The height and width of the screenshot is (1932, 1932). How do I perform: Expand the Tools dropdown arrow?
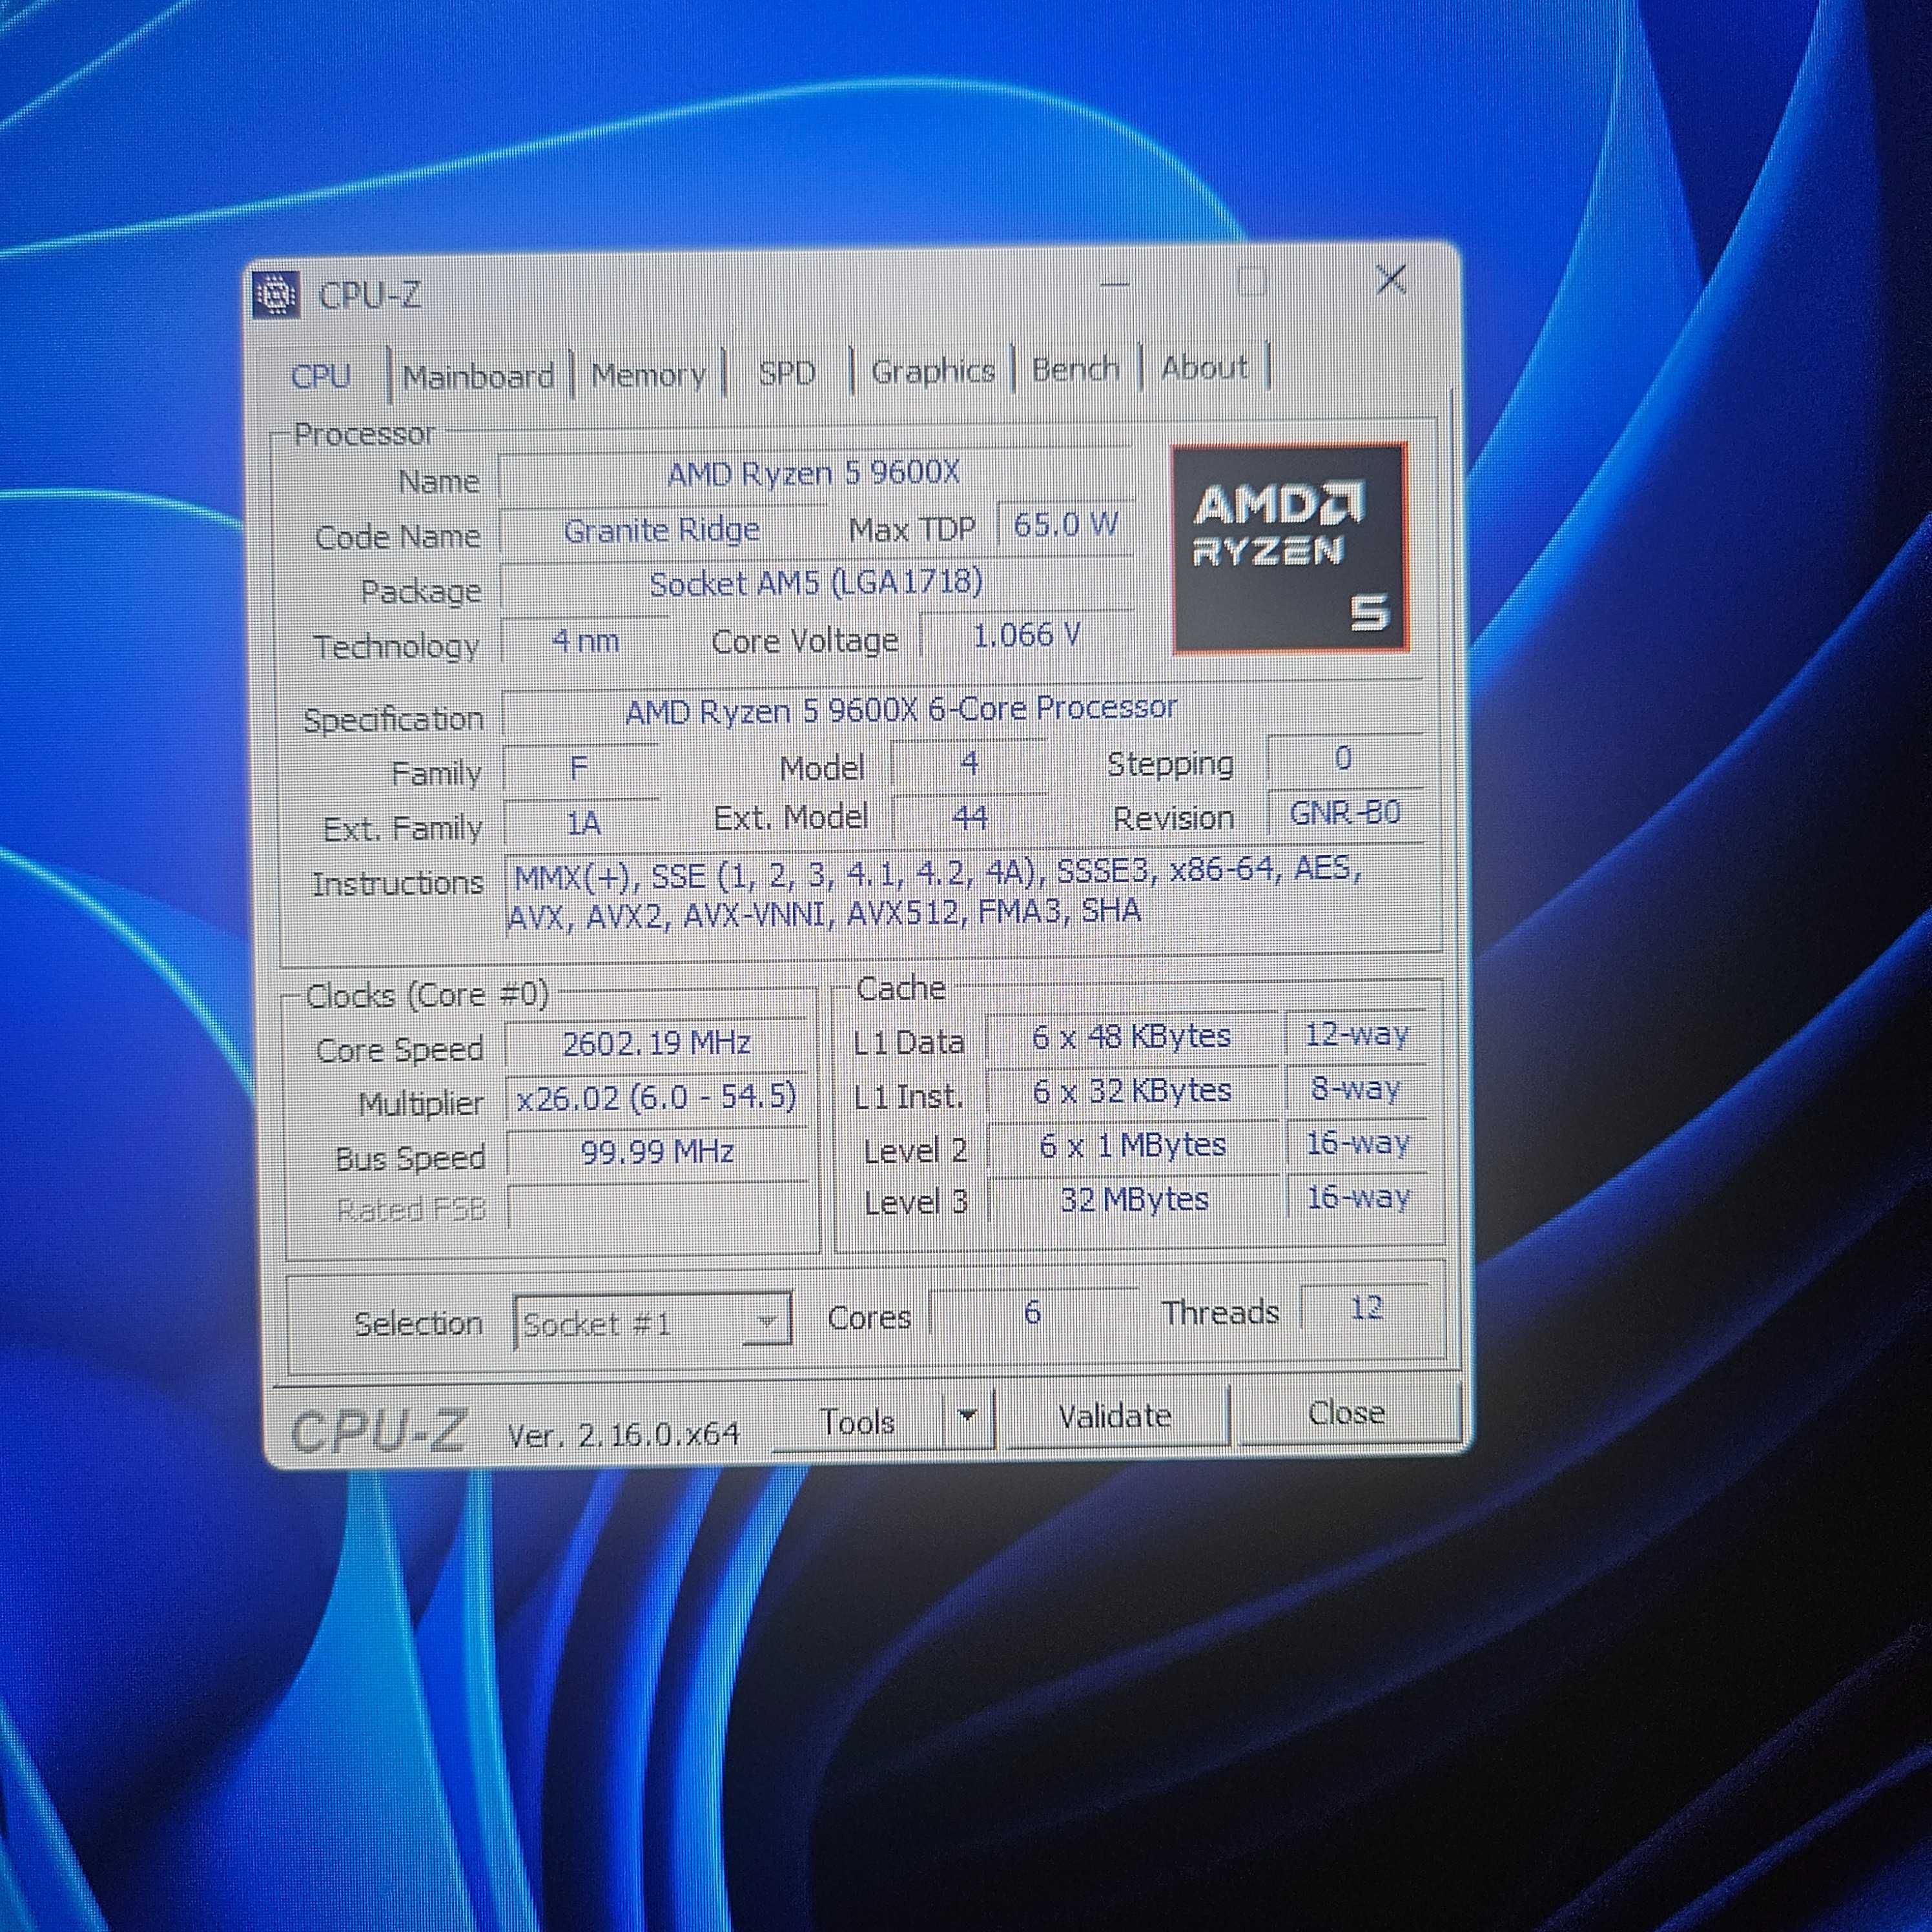click(x=967, y=1416)
